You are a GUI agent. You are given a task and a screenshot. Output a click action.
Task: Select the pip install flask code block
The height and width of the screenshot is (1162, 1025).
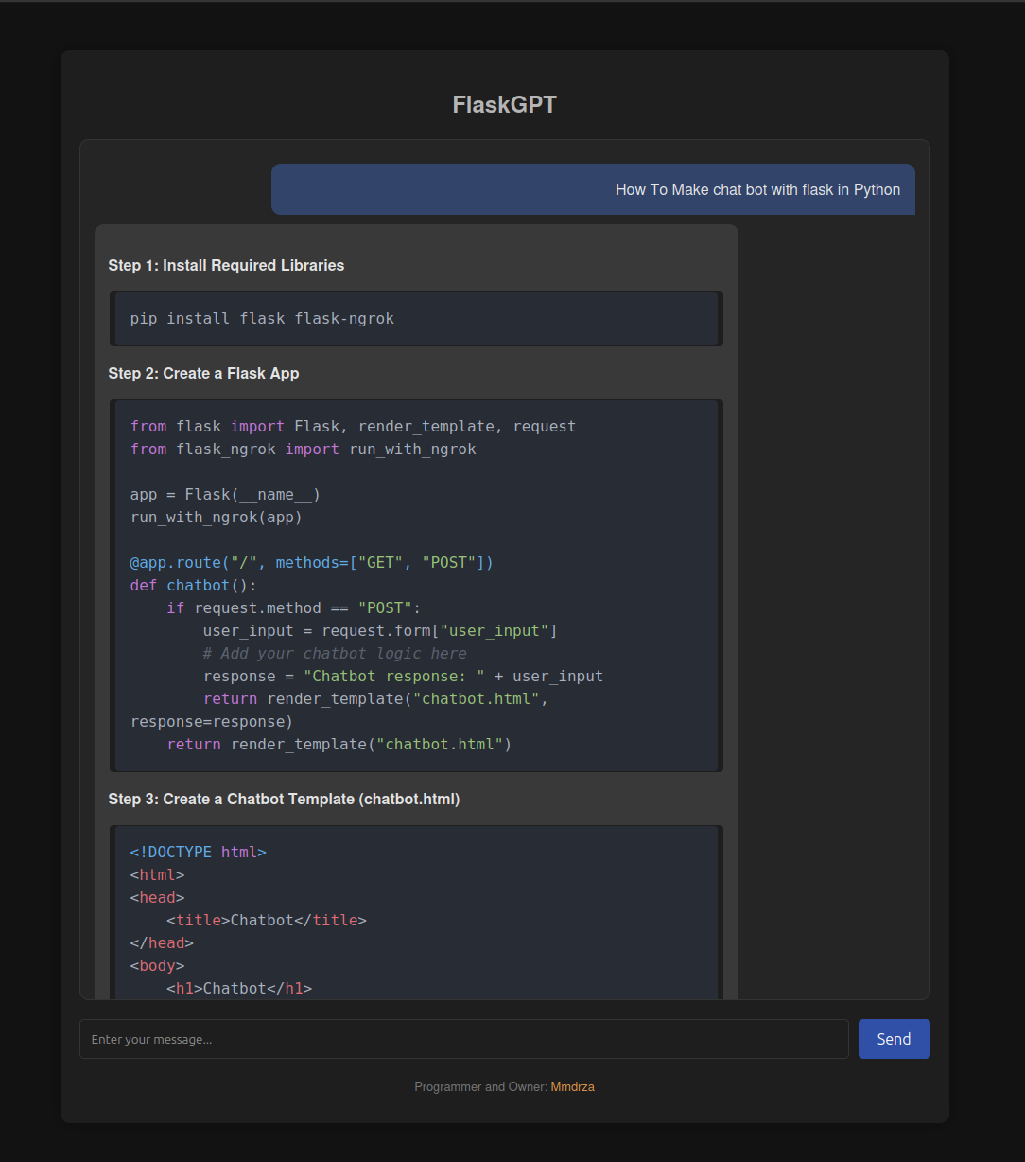[416, 318]
